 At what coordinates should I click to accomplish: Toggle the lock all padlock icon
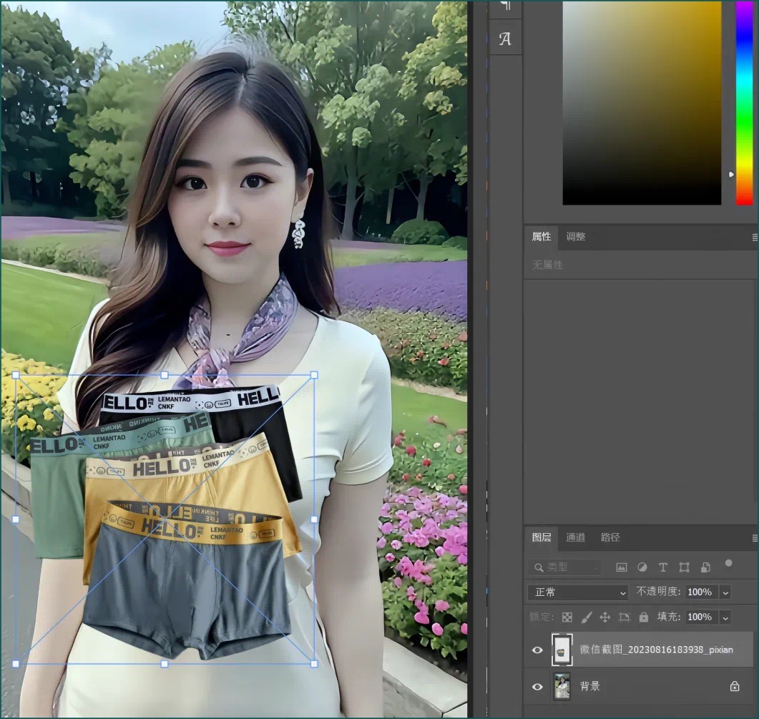(x=643, y=617)
